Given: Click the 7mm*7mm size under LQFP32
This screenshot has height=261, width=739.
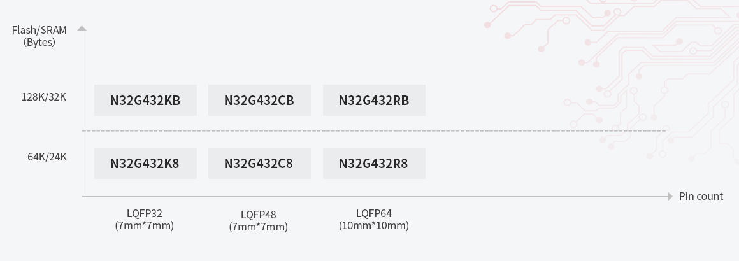Looking at the screenshot, I should [x=144, y=225].
